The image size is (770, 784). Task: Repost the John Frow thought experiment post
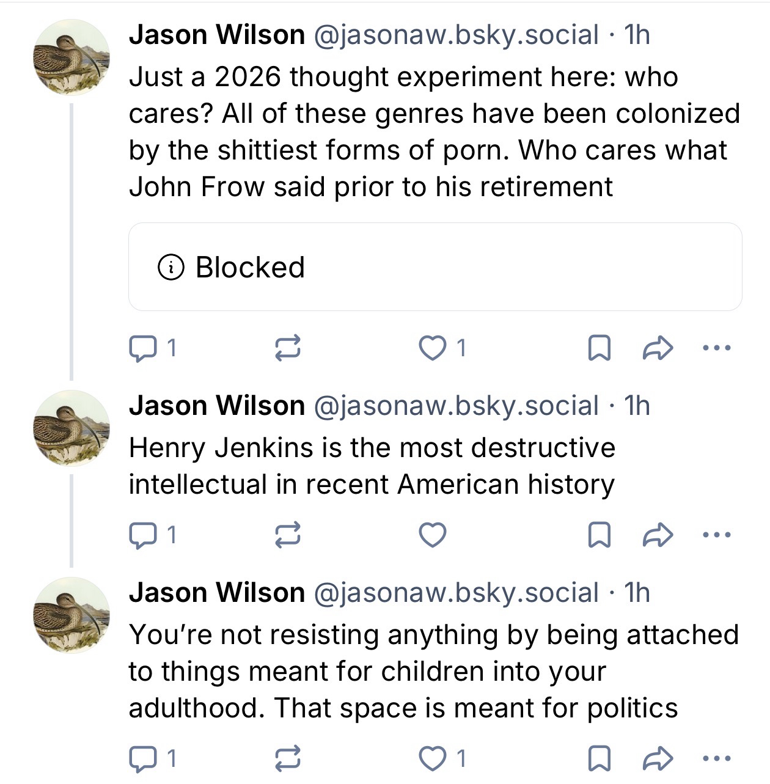tap(287, 348)
